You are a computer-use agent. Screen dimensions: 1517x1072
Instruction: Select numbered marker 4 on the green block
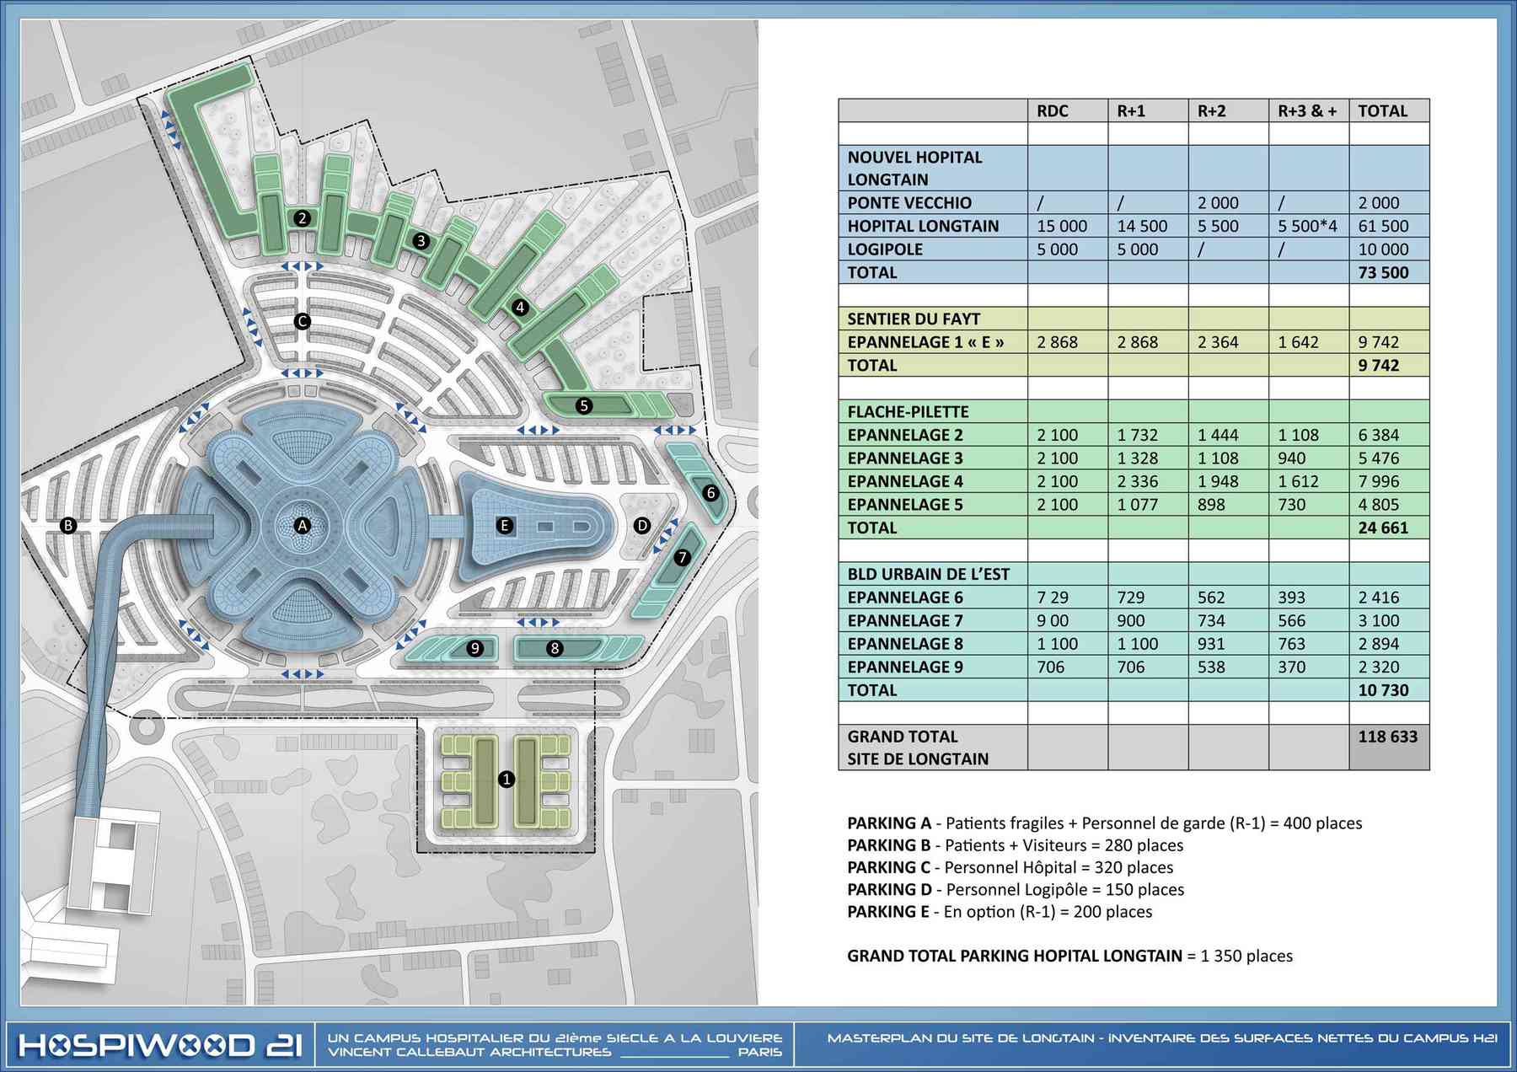coord(520,308)
